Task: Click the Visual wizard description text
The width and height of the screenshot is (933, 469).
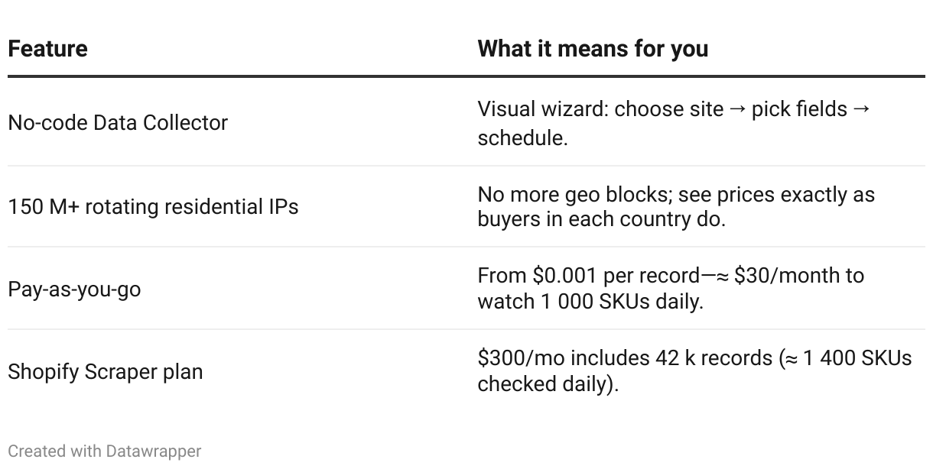Action: (x=674, y=123)
